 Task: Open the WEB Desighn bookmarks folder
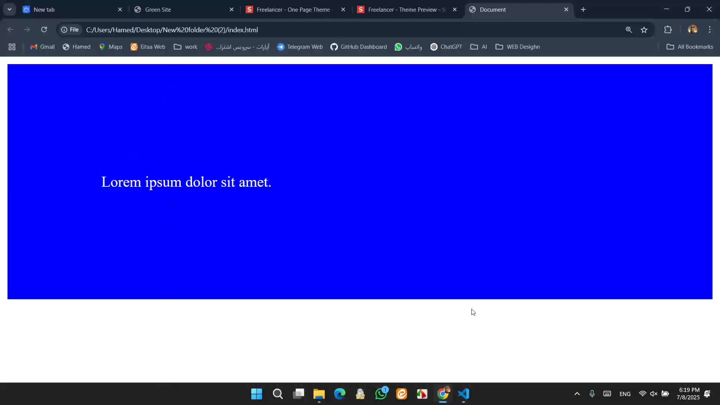[x=517, y=47]
